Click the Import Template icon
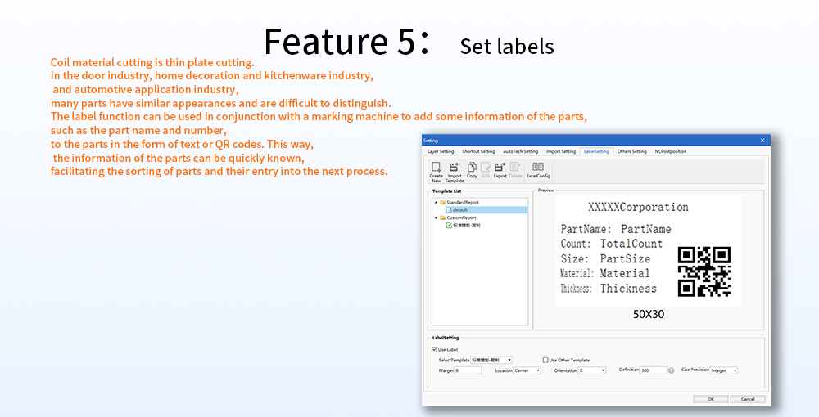The width and height of the screenshot is (819, 417). tap(455, 170)
